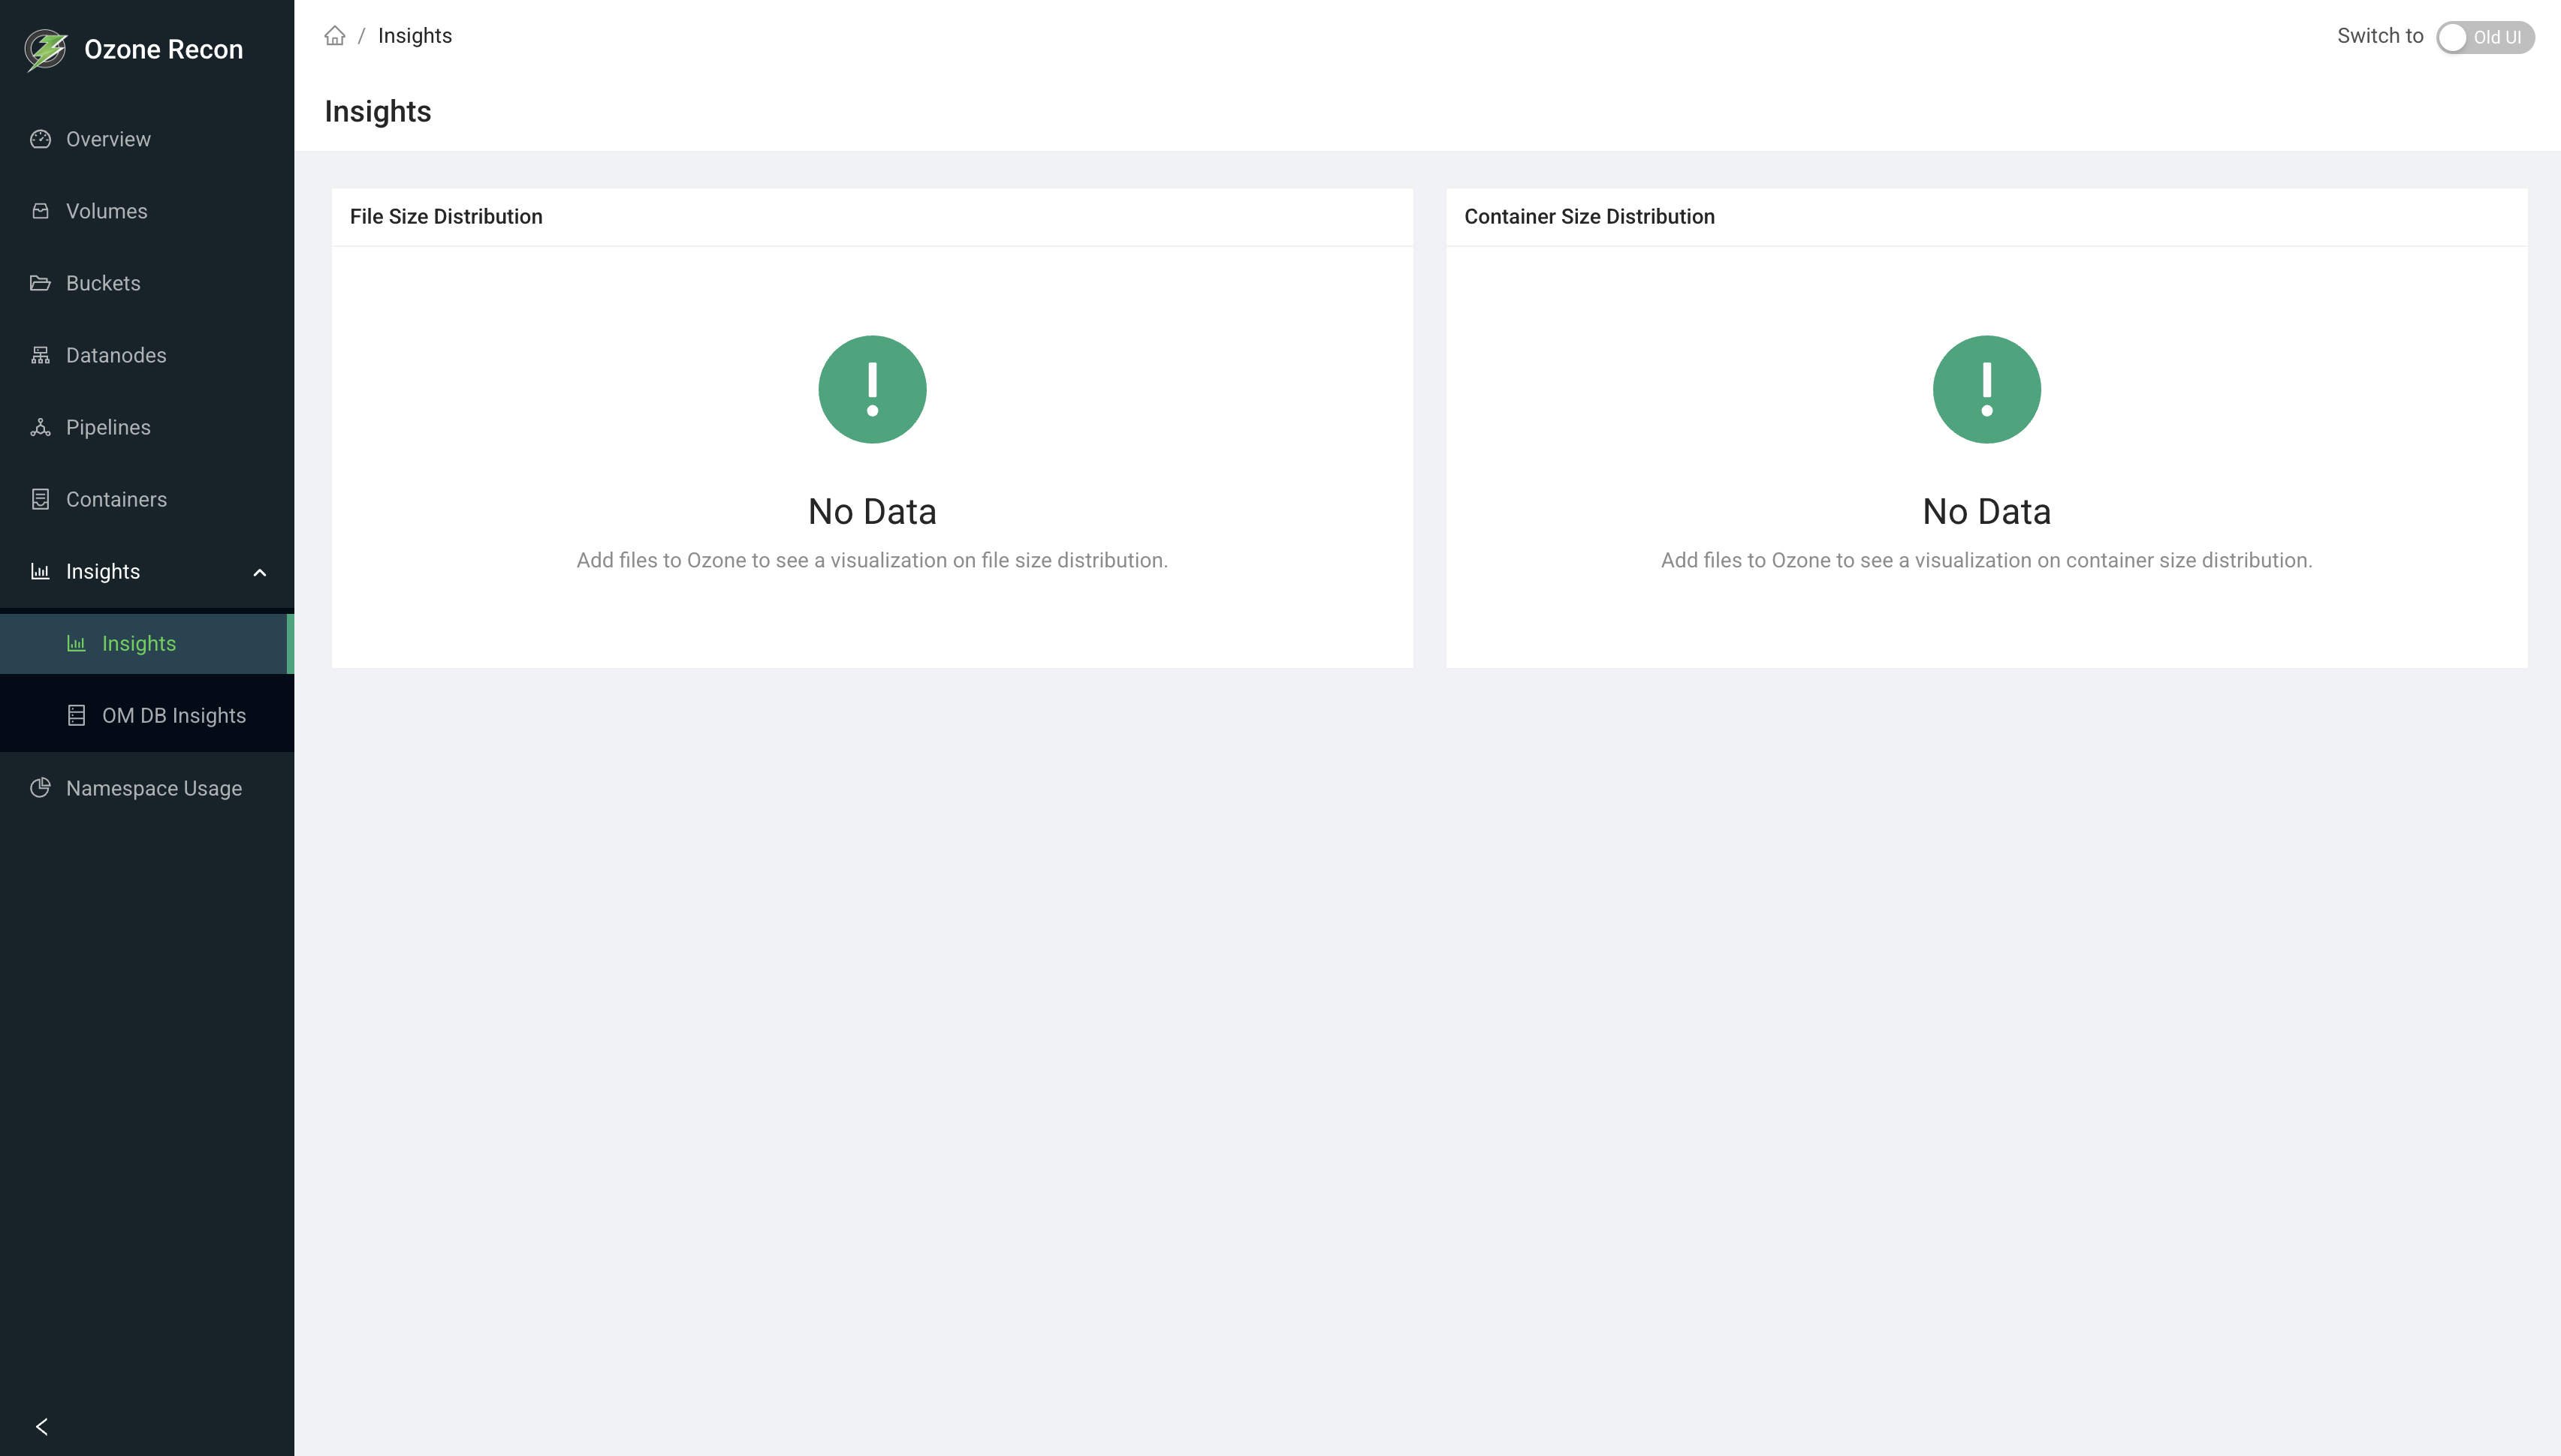Switch to the Old UI
The height and width of the screenshot is (1456, 2561).
pos(2486,37)
